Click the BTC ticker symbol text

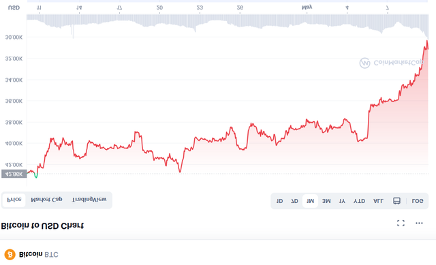(x=51, y=255)
